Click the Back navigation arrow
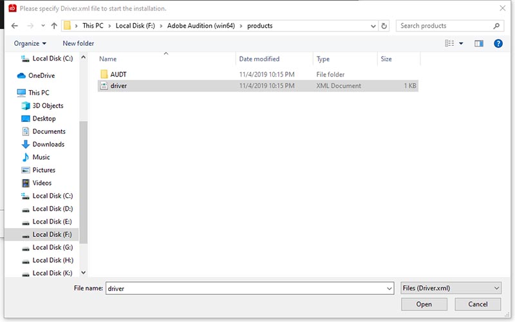Screen dimensions: 515x322 point(14,26)
